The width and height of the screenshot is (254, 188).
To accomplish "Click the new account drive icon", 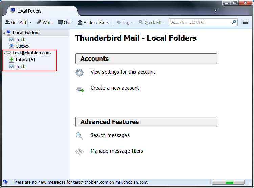I will (80, 90).
